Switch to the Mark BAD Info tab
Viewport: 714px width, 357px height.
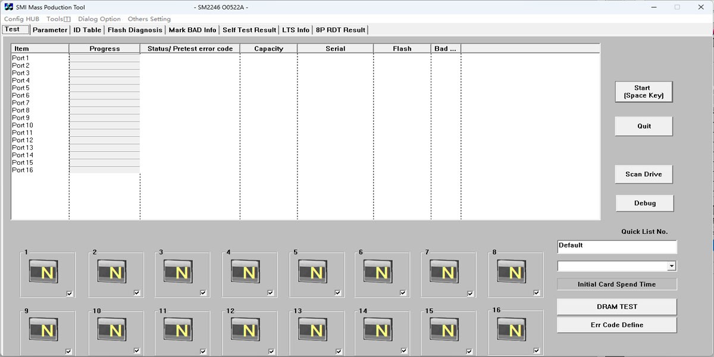(193, 30)
